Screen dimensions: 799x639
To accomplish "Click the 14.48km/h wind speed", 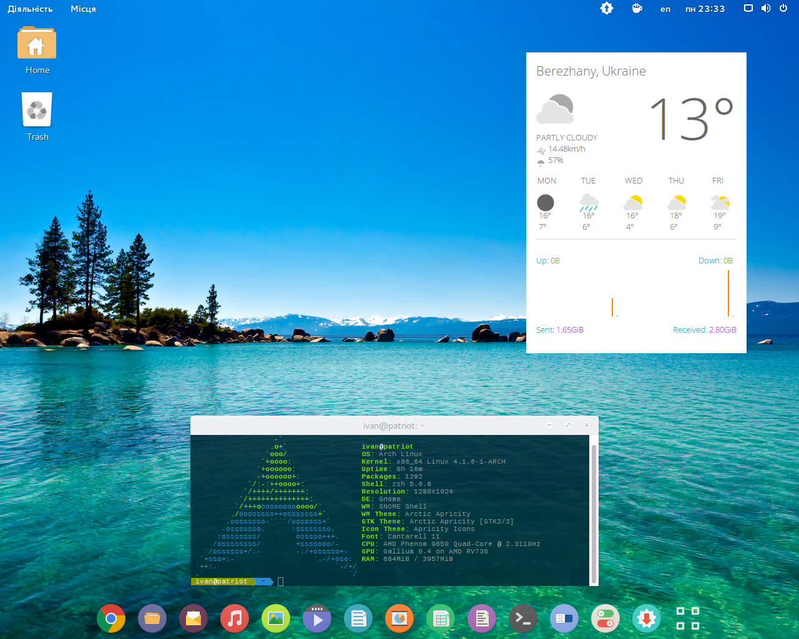I will tap(567, 149).
